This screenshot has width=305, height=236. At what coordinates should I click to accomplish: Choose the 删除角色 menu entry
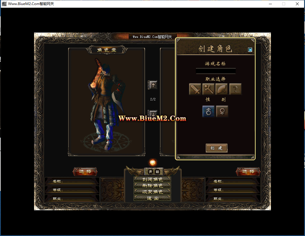[152, 186]
